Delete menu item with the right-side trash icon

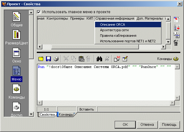(x=176, y=43)
